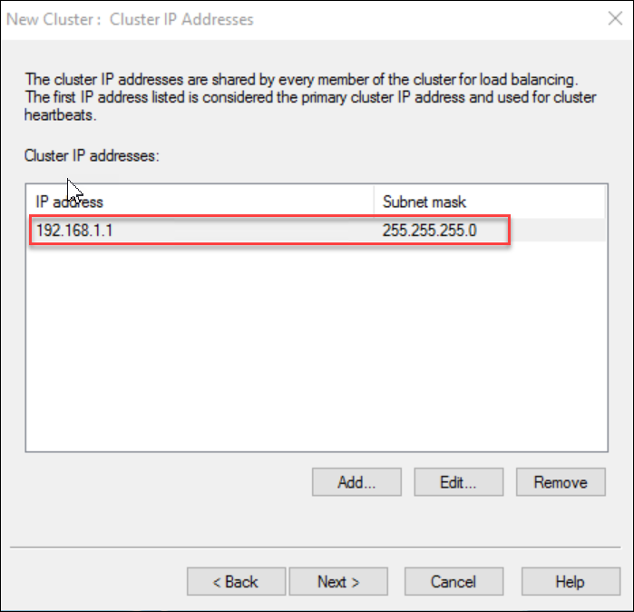This screenshot has height=612, width=634.
Task: Click the "Cluster IP addresses:" label
Action: 92,156
